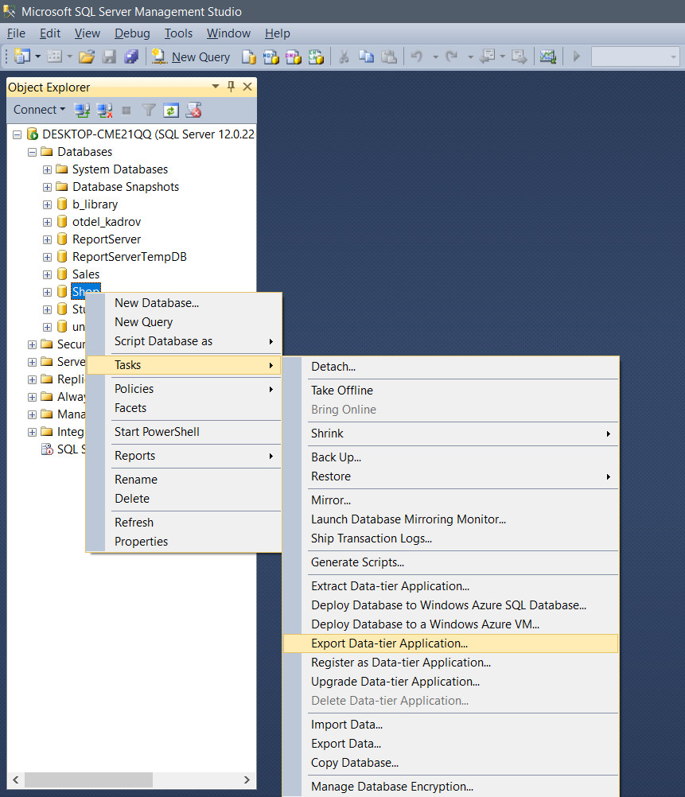Toggle Auto Hide pin on Object Explorer
The height and width of the screenshot is (797, 685).
point(231,87)
